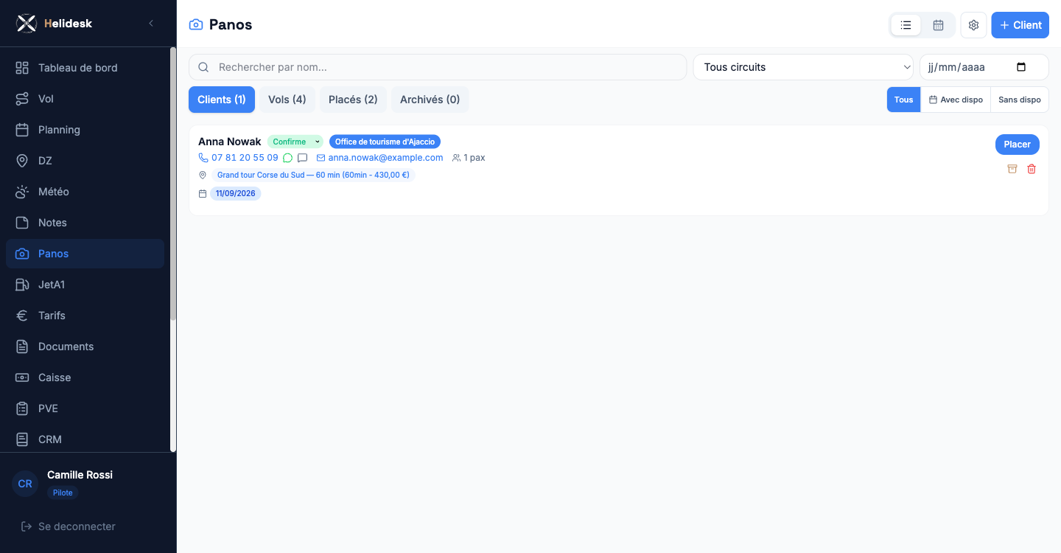The width and height of the screenshot is (1061, 553).
Task: Archive Anna Nowak with the orange box icon
Action: (1012, 169)
